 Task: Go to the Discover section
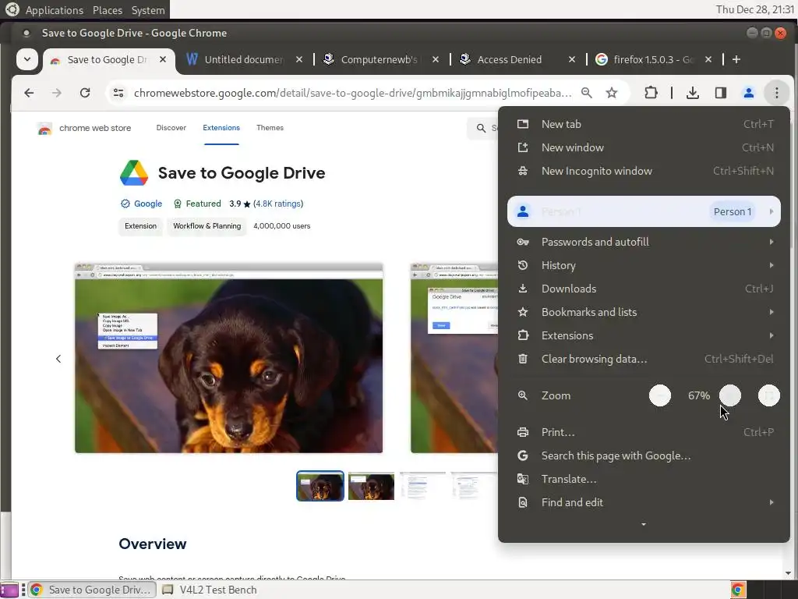(x=171, y=128)
